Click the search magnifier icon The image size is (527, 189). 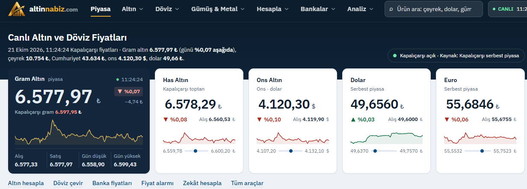(x=391, y=9)
